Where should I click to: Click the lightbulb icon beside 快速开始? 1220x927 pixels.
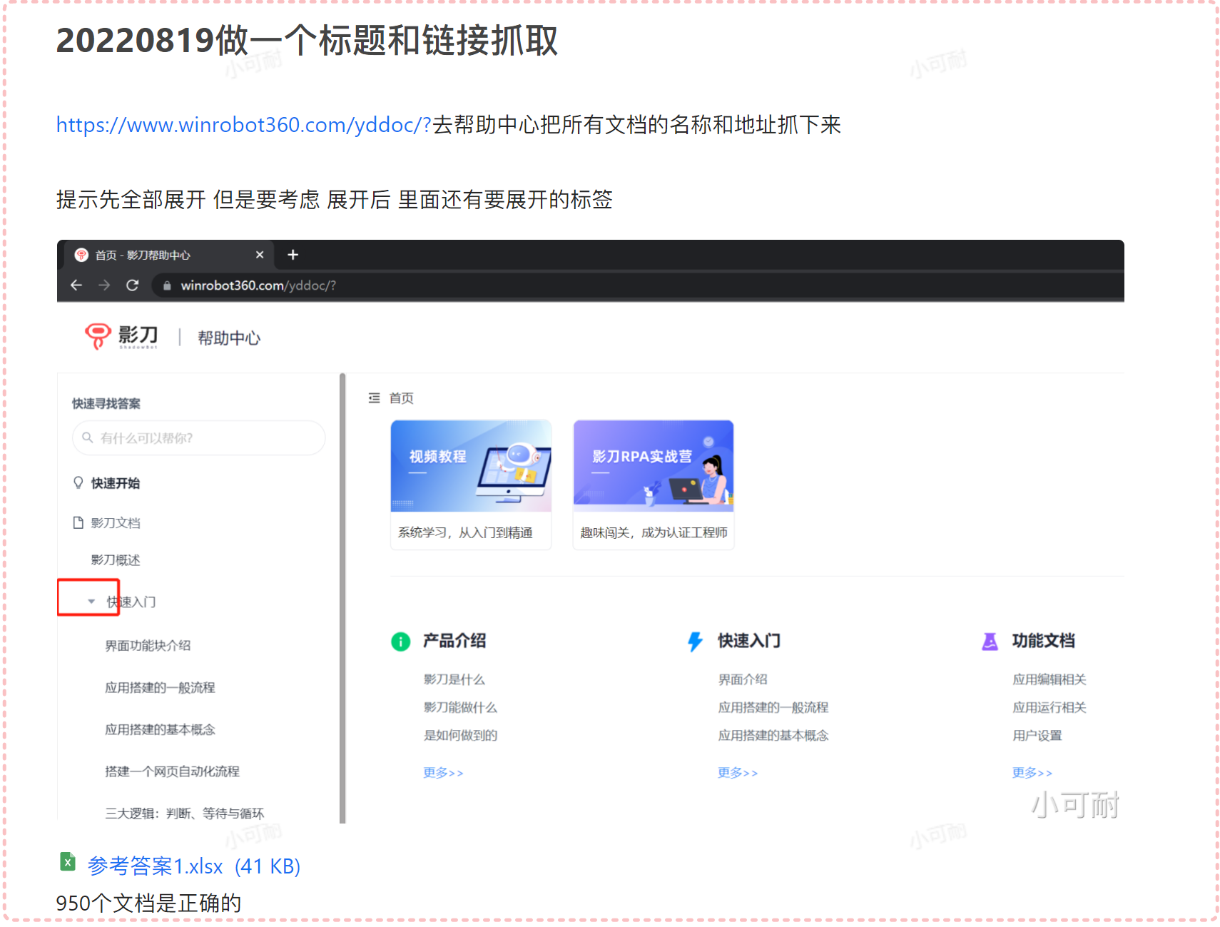click(78, 483)
